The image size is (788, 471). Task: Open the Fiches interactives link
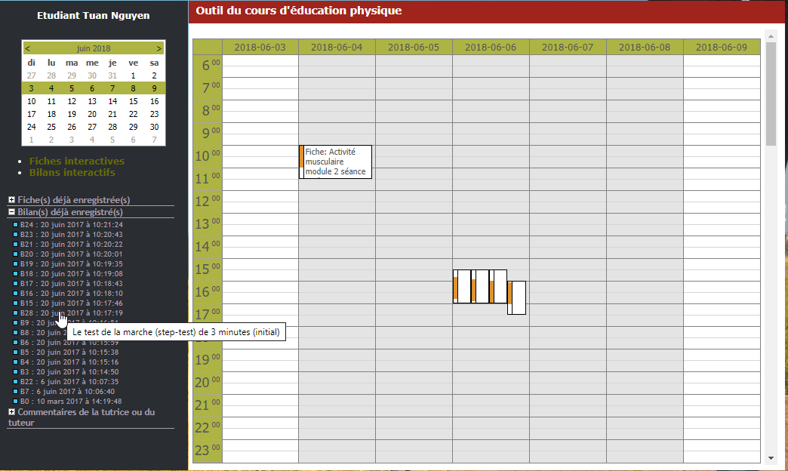[x=76, y=161]
